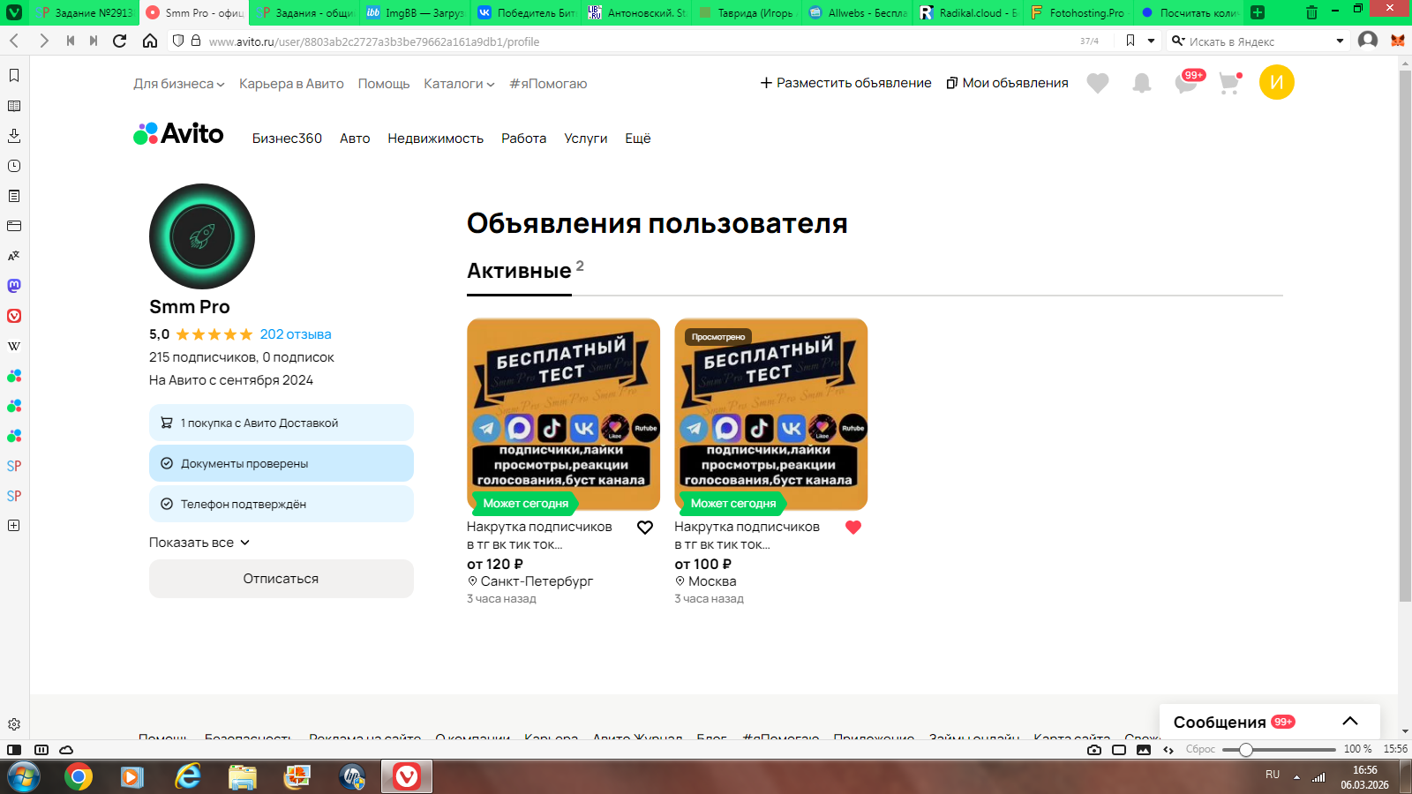The height and width of the screenshot is (794, 1412).
Task: Expand the Каталоги dropdown
Action: pos(459,84)
